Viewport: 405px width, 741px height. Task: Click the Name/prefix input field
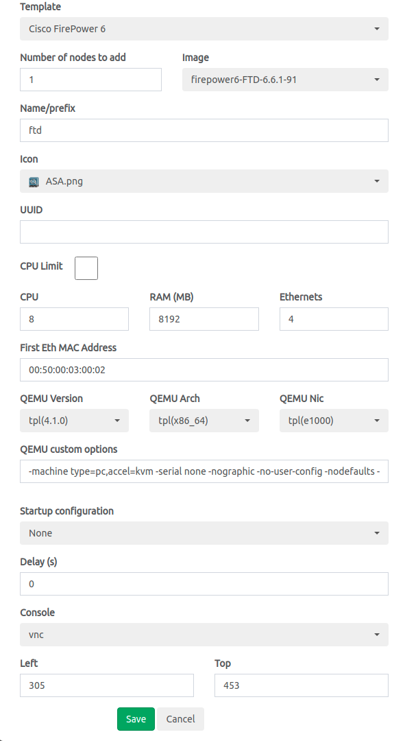(x=204, y=130)
